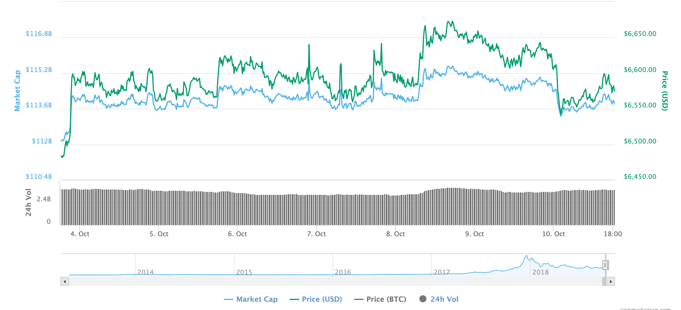Screen dimensions: 681x310
Task: Click the $112B market cap axis value
Action: pyautogui.click(x=42, y=141)
